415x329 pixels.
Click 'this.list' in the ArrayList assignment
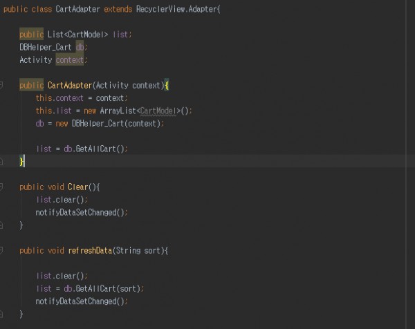[54, 111]
